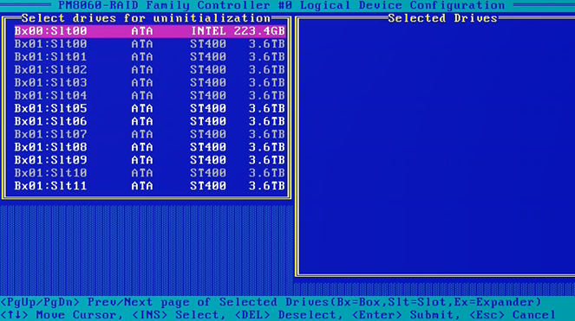Viewport: 575px width, 321px height.
Task: Select the highlighted Bx00:Slt00 INTEL drive
Action: click(x=150, y=31)
